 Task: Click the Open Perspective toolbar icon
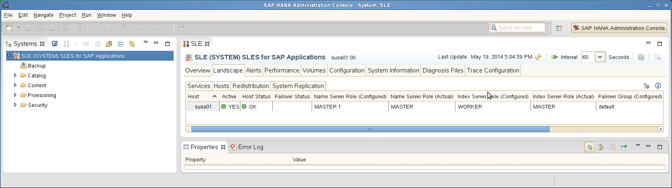point(559,28)
